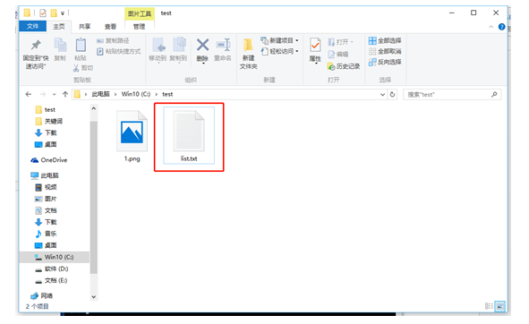Collapse the ribbon with chevron arrow
This screenshot has width=529, height=324.
491,27
